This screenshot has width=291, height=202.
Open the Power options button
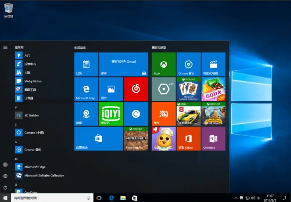5,188
